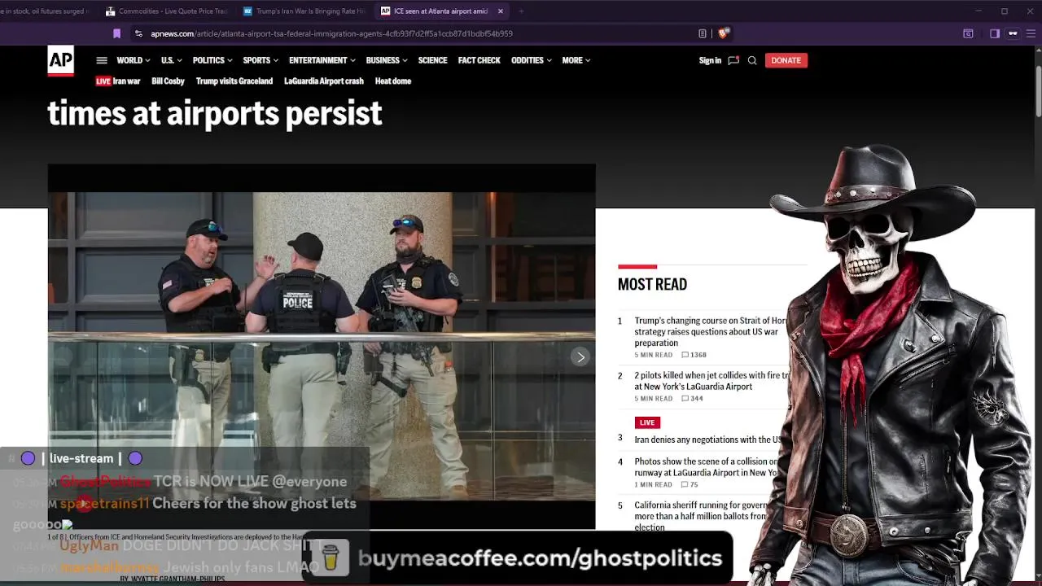
Task: Click the Wyatte Grantham-Philips byline
Action: (x=173, y=579)
